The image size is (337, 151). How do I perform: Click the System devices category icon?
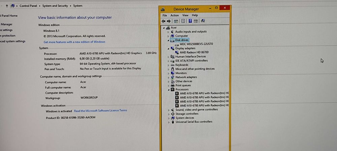pos(173,118)
